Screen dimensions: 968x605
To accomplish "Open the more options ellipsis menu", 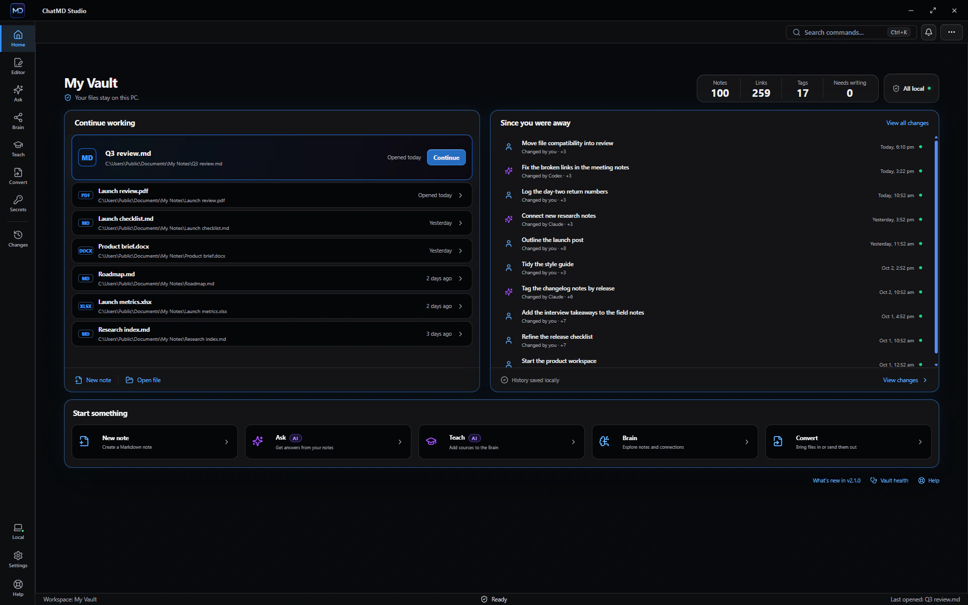I will tap(951, 32).
